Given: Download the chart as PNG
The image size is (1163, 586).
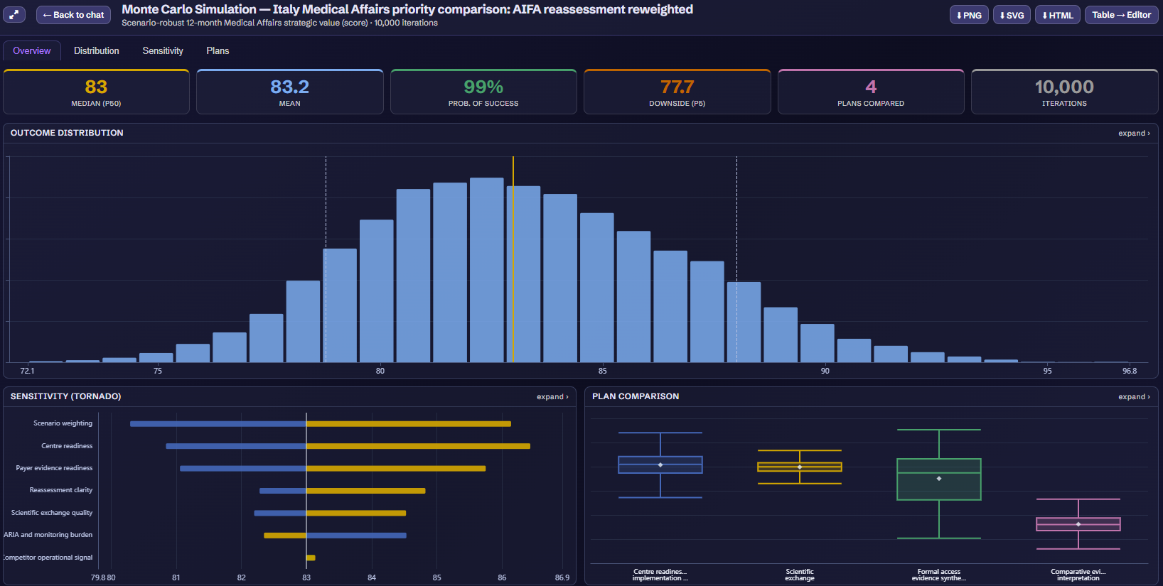Looking at the screenshot, I should point(969,15).
